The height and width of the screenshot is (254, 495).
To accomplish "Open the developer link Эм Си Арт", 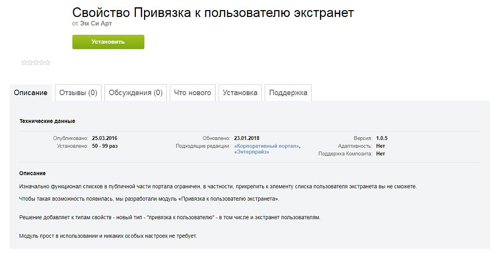I will [x=96, y=24].
